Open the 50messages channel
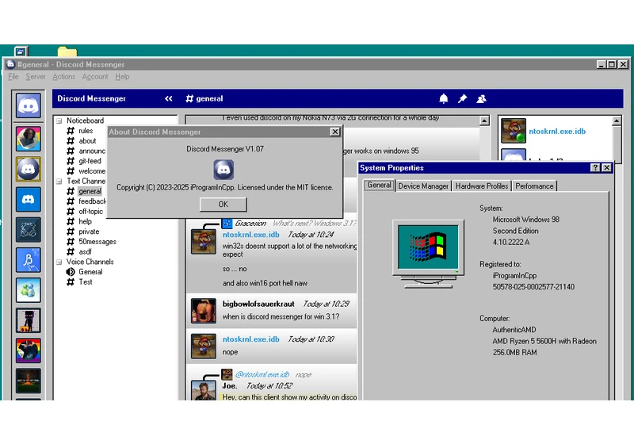The height and width of the screenshot is (444, 634). 97,242
